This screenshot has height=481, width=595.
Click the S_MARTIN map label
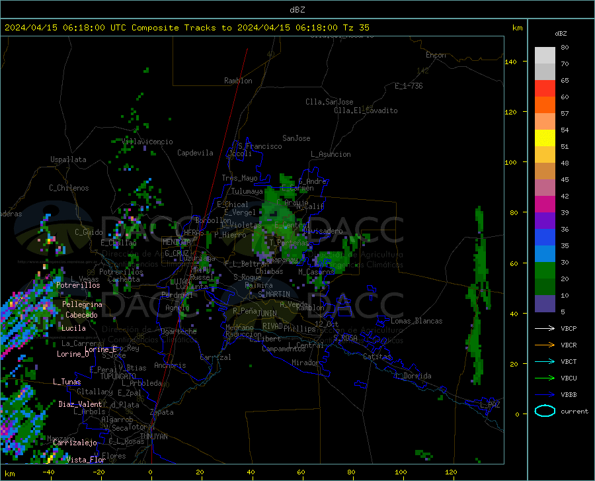[274, 294]
